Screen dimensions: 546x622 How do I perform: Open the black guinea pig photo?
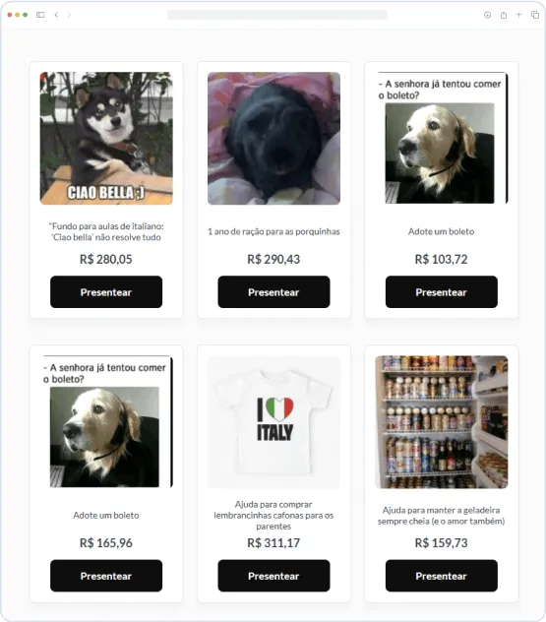273,138
